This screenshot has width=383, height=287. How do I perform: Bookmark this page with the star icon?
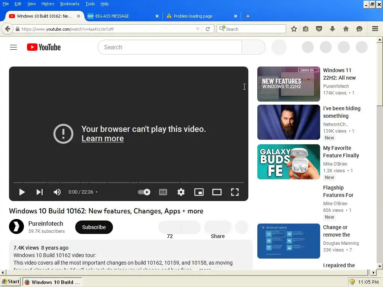[x=294, y=29]
